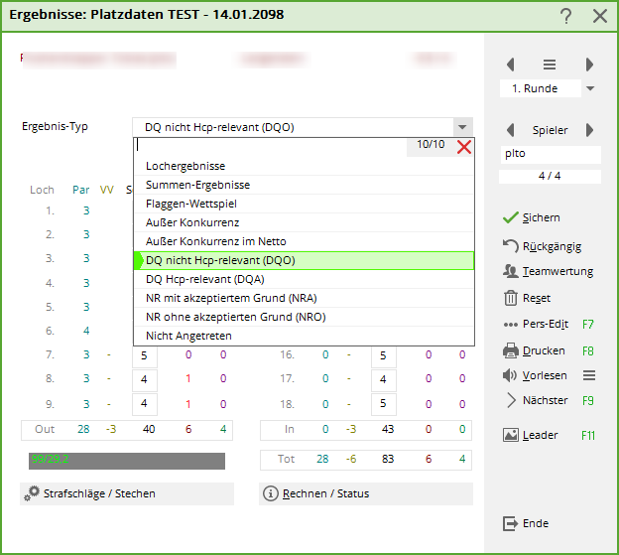
Task: Open the help question mark in title bar
Action: [x=565, y=16]
